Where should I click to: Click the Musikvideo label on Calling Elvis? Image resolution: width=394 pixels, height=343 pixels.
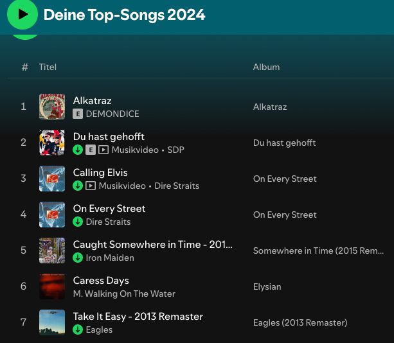point(122,186)
